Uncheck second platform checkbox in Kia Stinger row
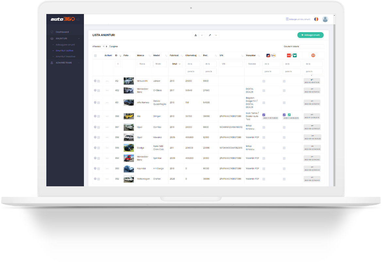The width and height of the screenshot is (382, 262). 284,115
